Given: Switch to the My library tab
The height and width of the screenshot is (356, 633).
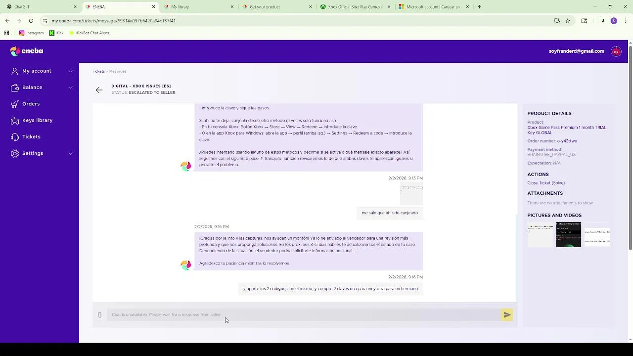Looking at the screenshot, I should [198, 7].
